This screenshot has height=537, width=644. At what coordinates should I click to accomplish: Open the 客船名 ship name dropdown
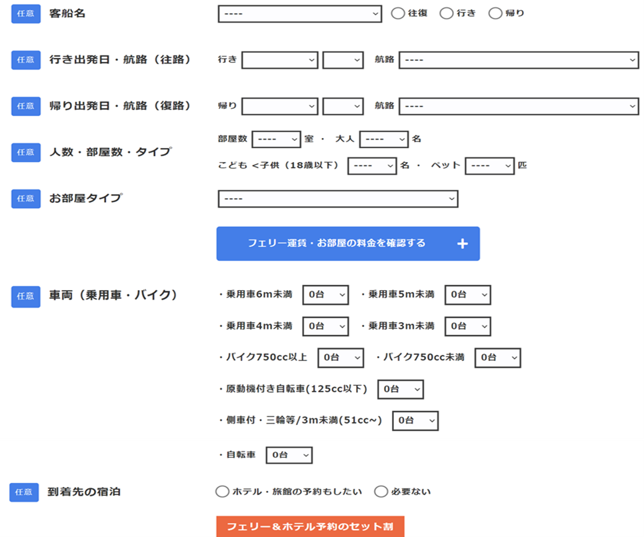tap(300, 13)
